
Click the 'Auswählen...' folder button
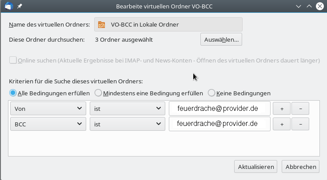(x=221, y=39)
